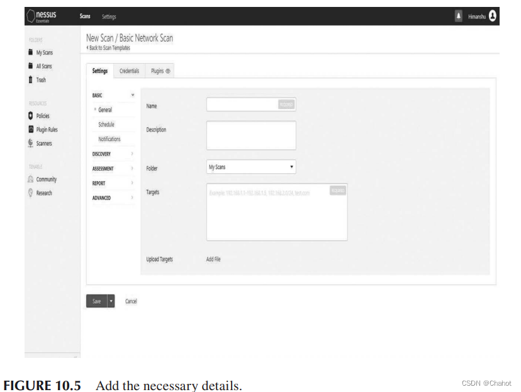This screenshot has height=392, width=521.
Task: Open Scanners in sidebar
Action: point(44,144)
